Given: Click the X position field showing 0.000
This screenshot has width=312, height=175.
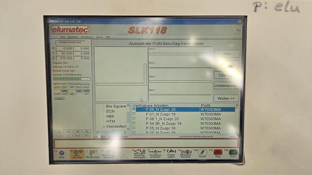Looking at the screenshot, I should pyautogui.click(x=64, y=48).
